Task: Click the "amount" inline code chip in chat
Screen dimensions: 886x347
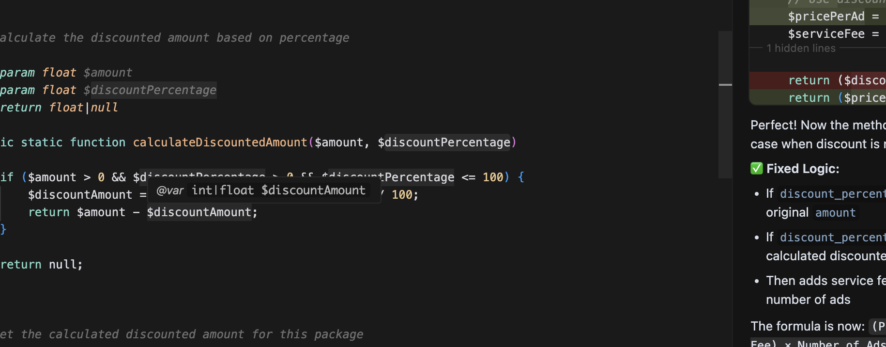Action: tap(835, 213)
